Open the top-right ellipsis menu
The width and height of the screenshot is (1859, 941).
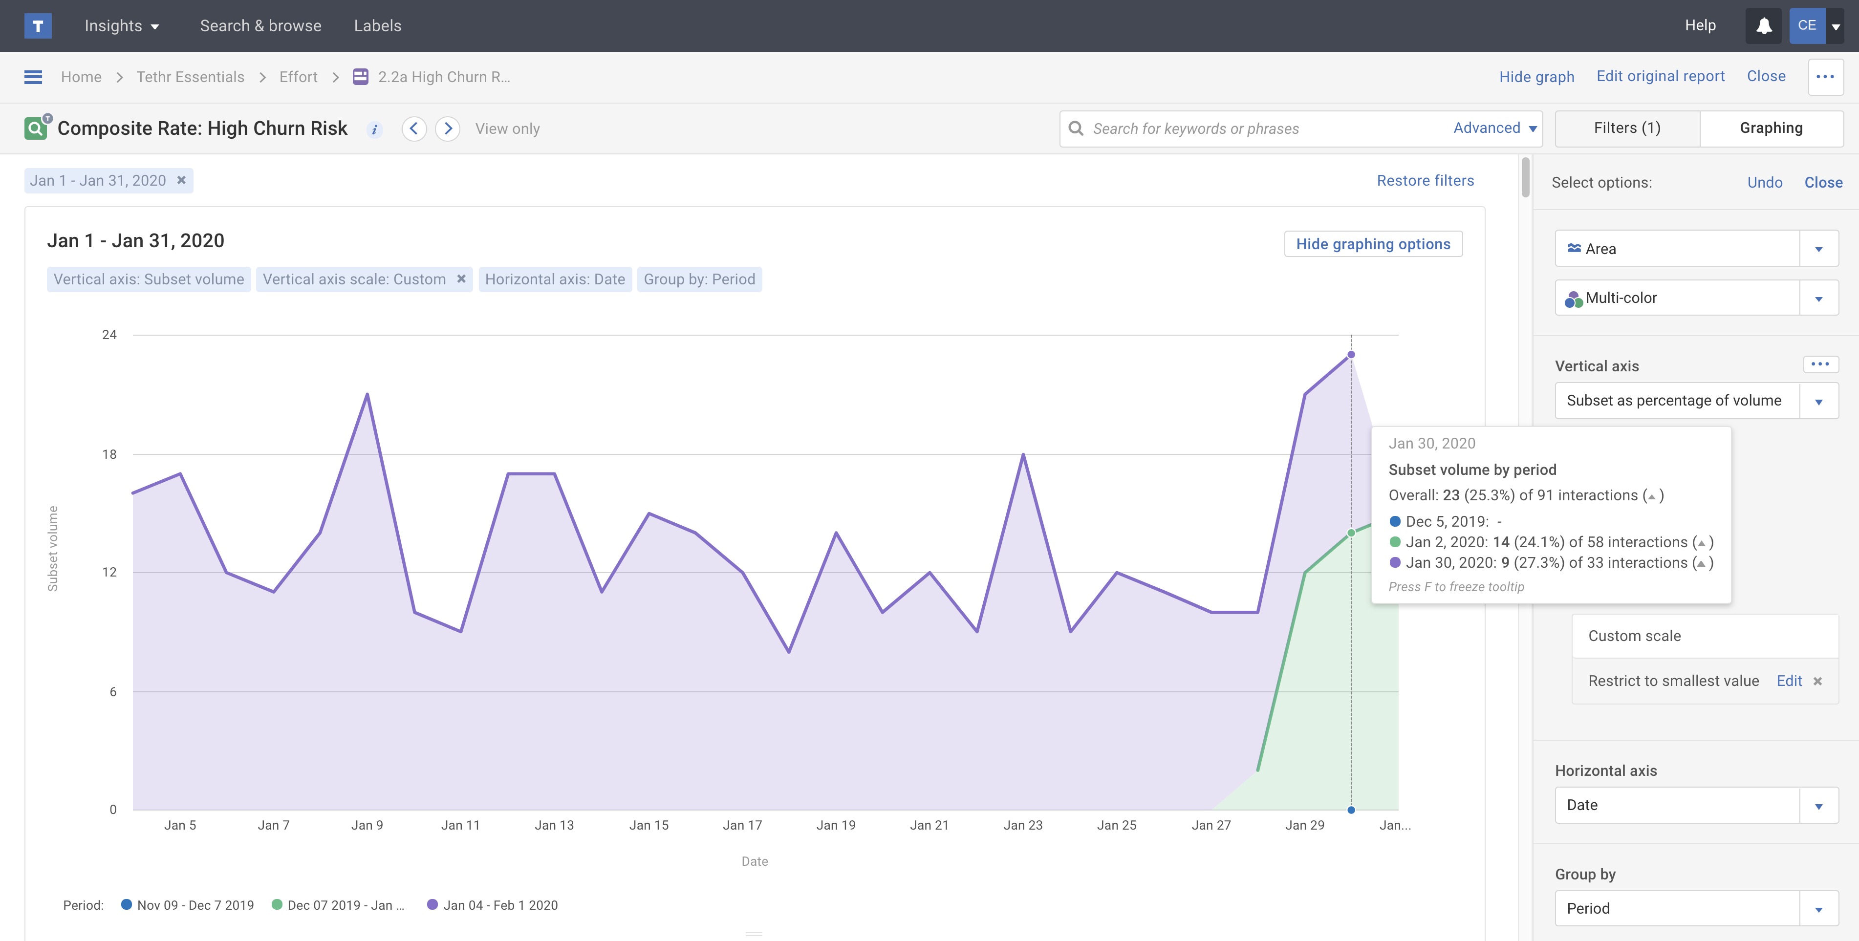1825,77
